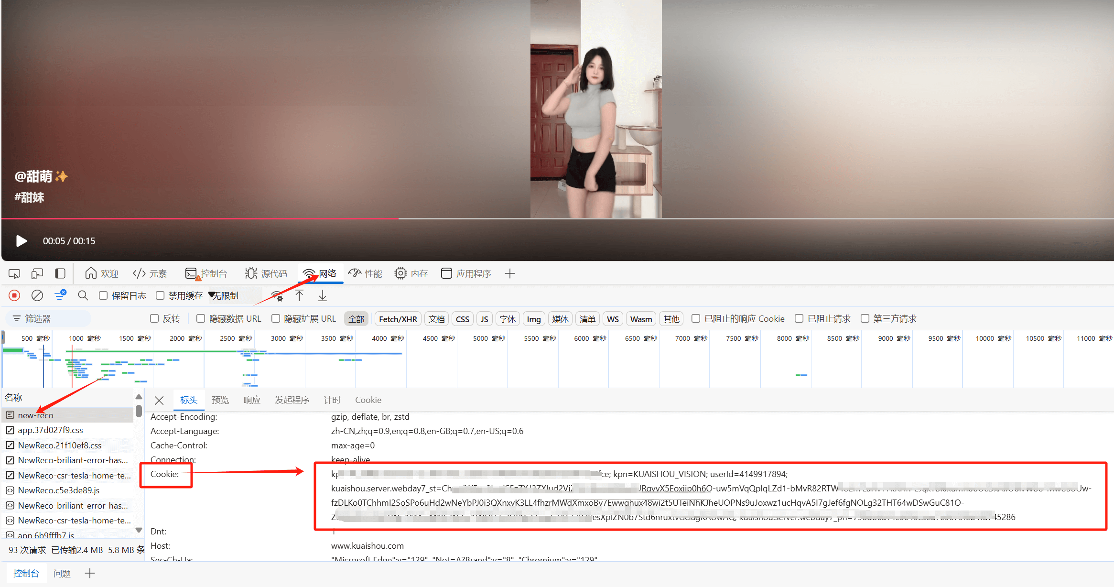This screenshot has height=587, width=1114.
Task: Open the Cookie details tab
Action: (368, 400)
